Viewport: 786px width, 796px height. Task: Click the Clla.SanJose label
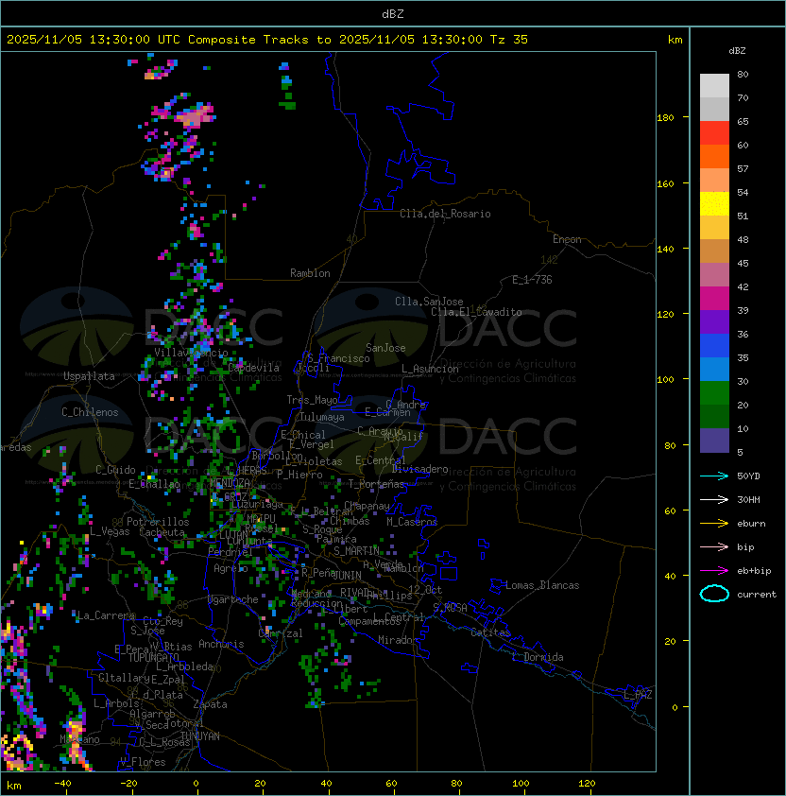pyautogui.click(x=429, y=302)
